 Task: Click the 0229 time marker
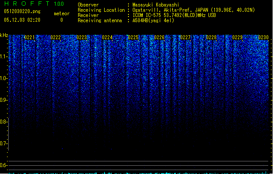coord(237,37)
